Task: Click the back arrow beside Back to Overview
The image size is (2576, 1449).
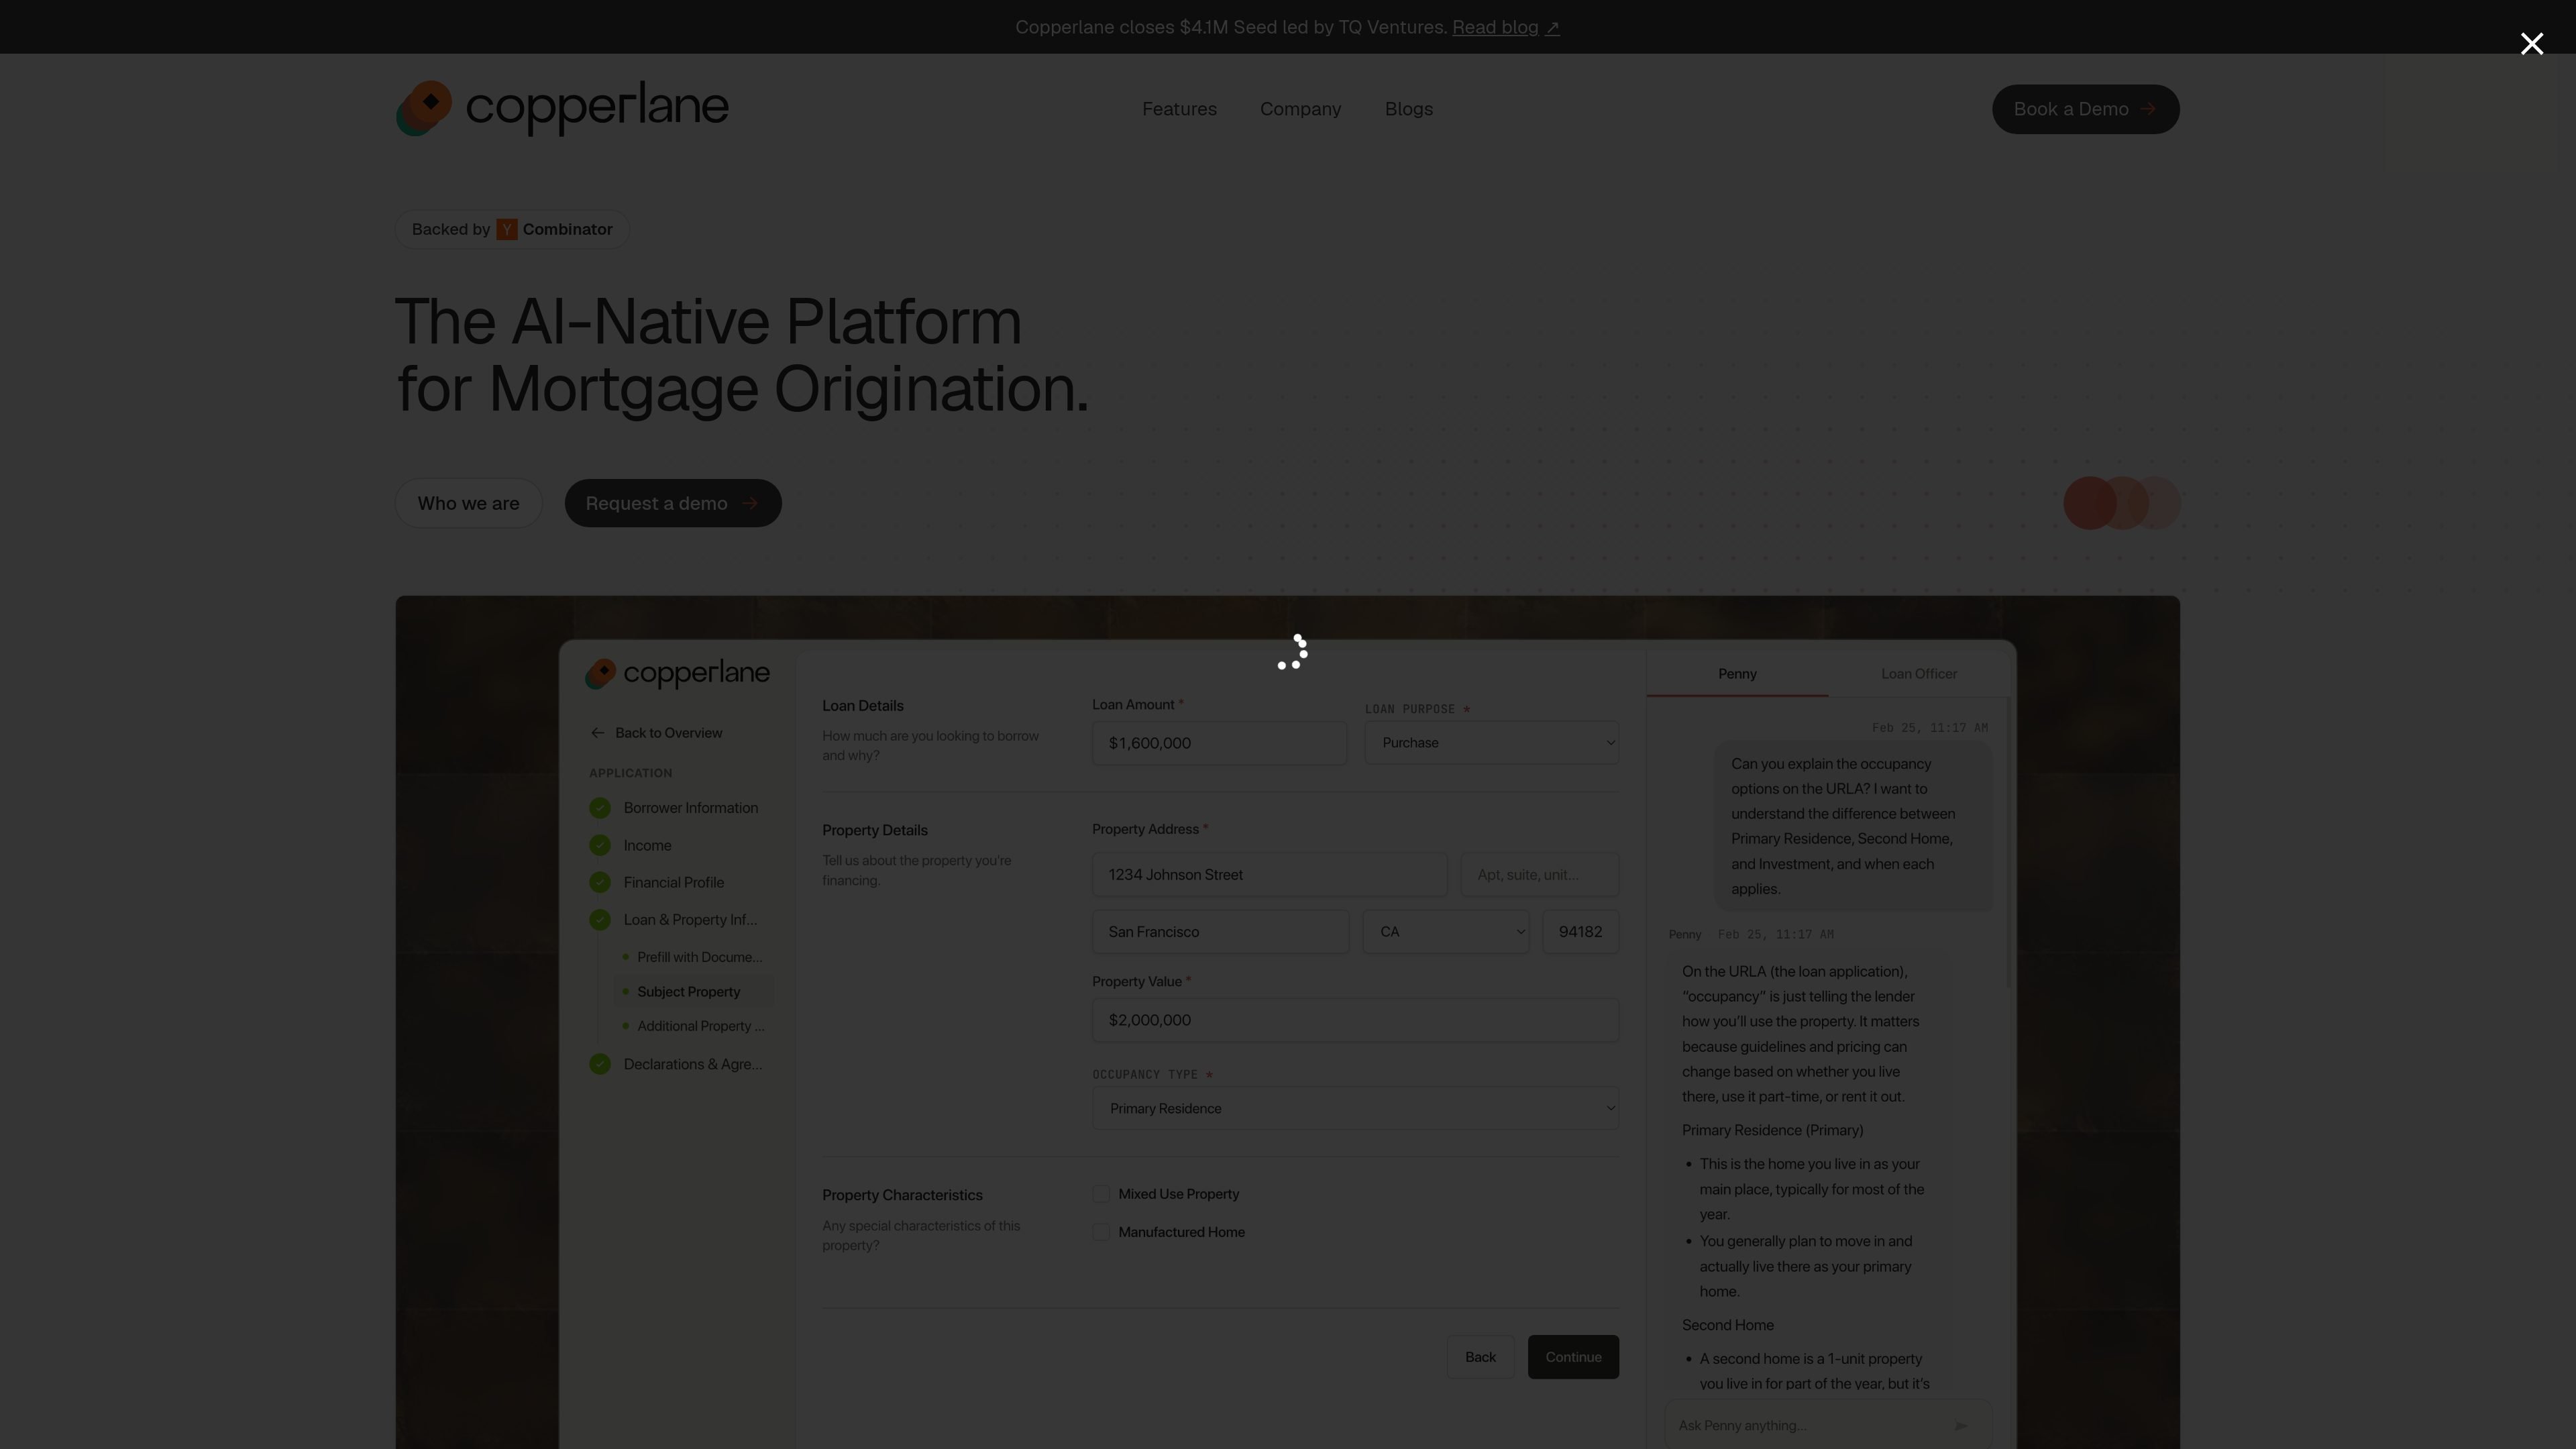Action: [x=598, y=733]
